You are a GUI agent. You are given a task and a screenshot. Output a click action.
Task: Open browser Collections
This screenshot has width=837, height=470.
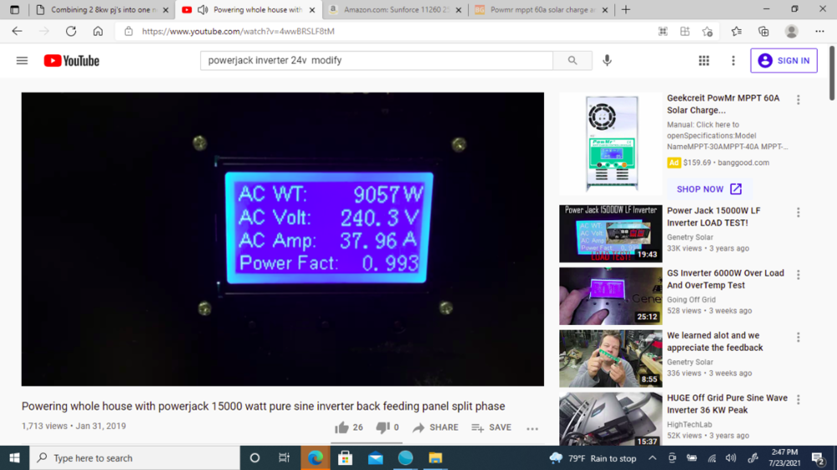coord(763,32)
